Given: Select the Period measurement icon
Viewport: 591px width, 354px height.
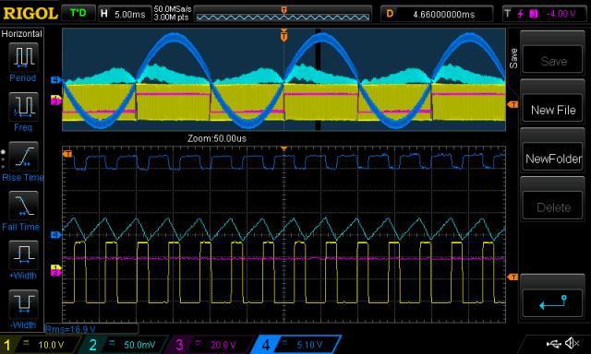Looking at the screenshot, I should point(23,57).
